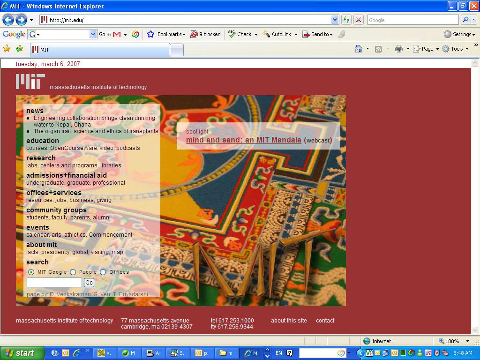The height and width of the screenshot is (360, 480).
Task: Open the recent pages dropdown next to Forward
Action: (x=31, y=21)
